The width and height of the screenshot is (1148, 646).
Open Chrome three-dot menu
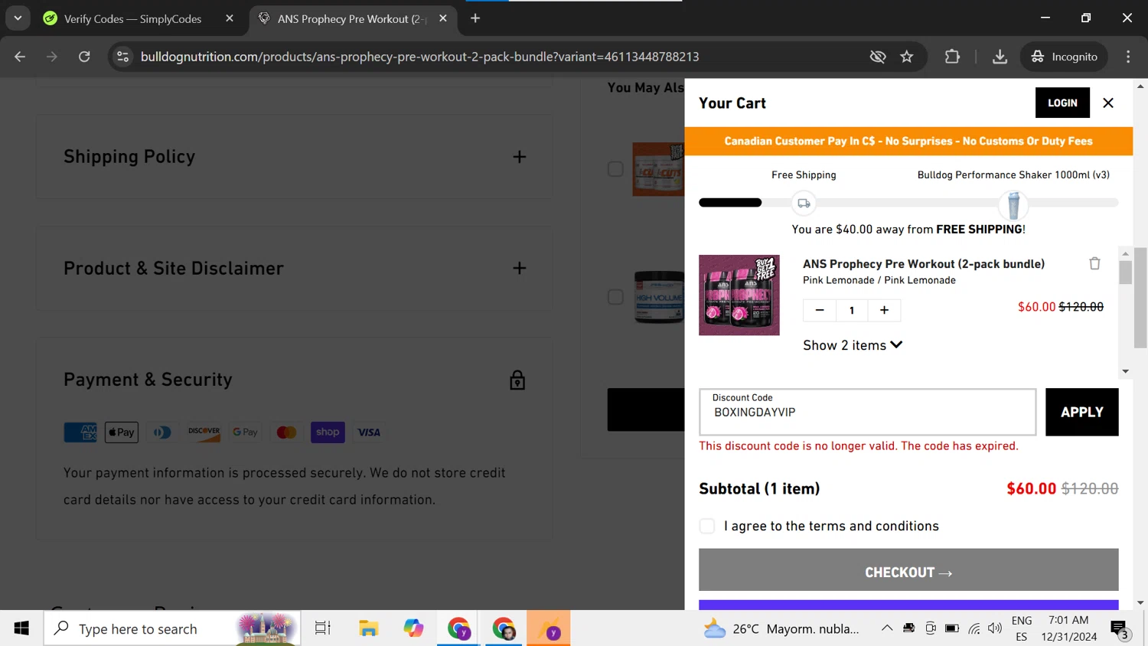1128,57
